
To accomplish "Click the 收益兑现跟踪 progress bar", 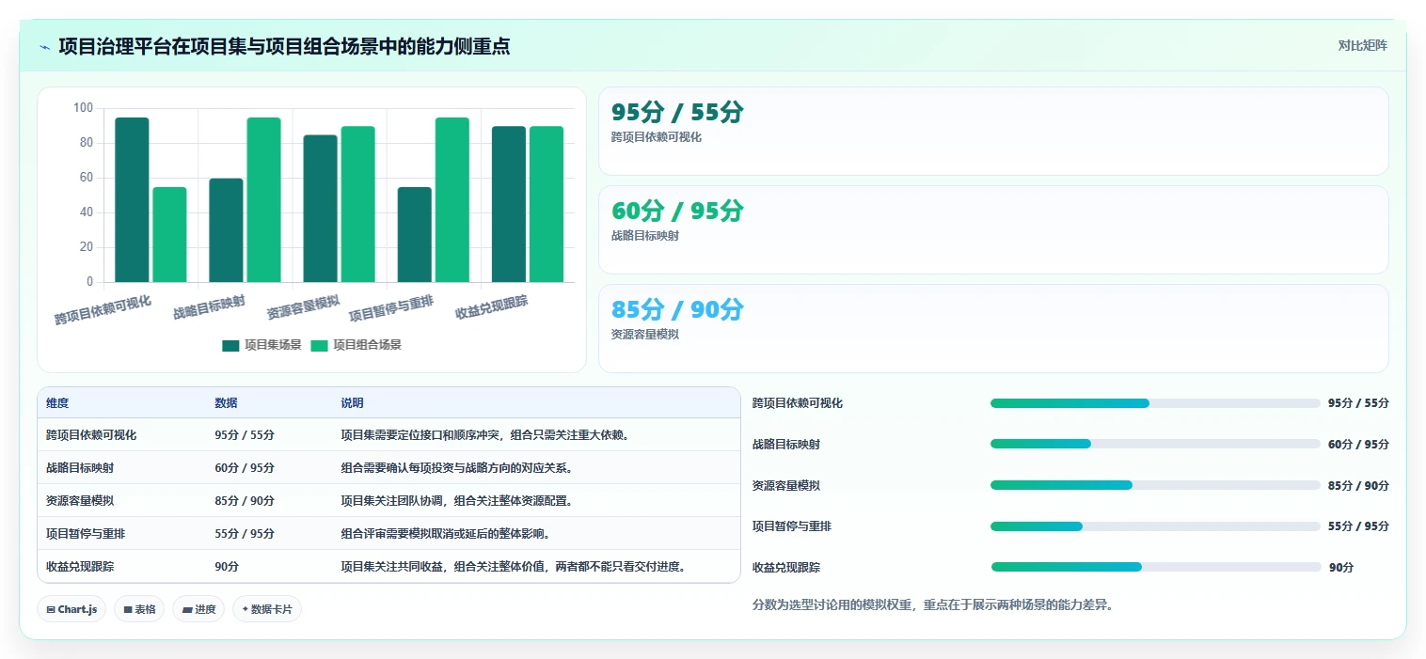I will click(x=1156, y=567).
